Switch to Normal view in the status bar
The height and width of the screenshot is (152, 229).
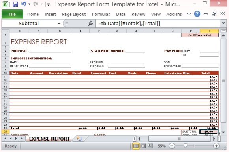point(136,146)
